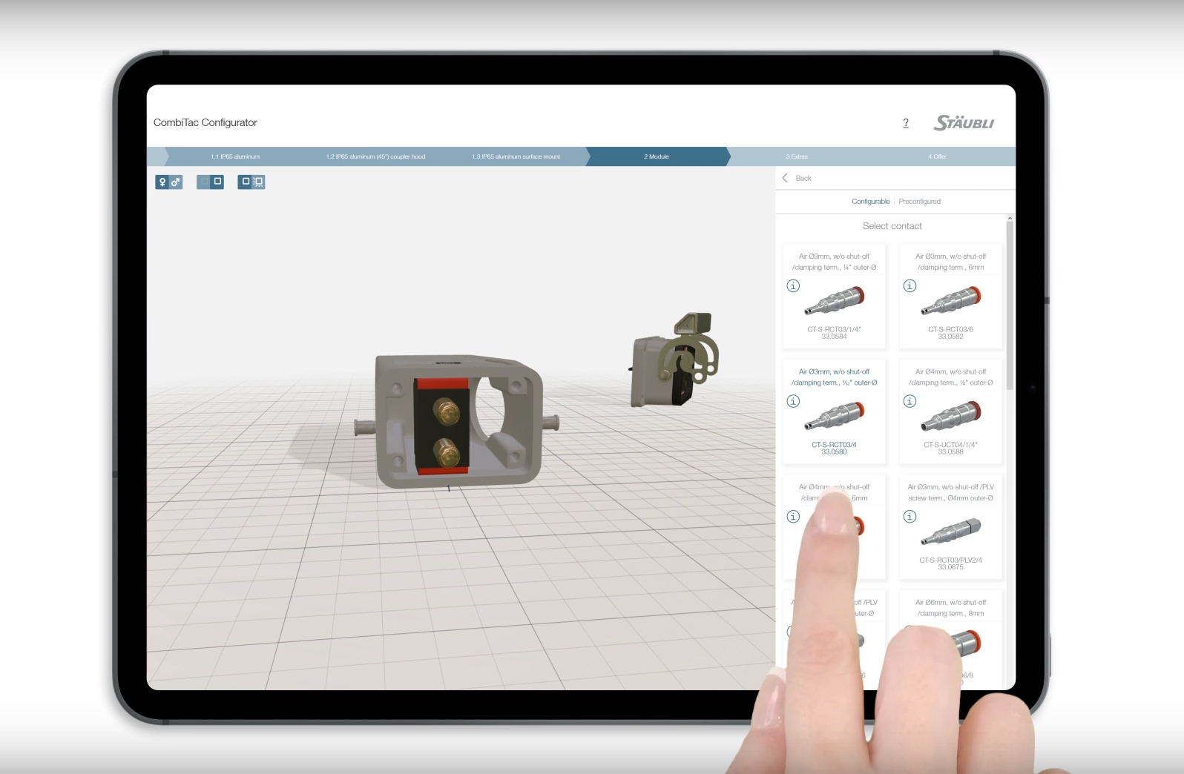Open info for CT-S-RCT03/6 contact
The image size is (1184, 774).
[x=910, y=286]
